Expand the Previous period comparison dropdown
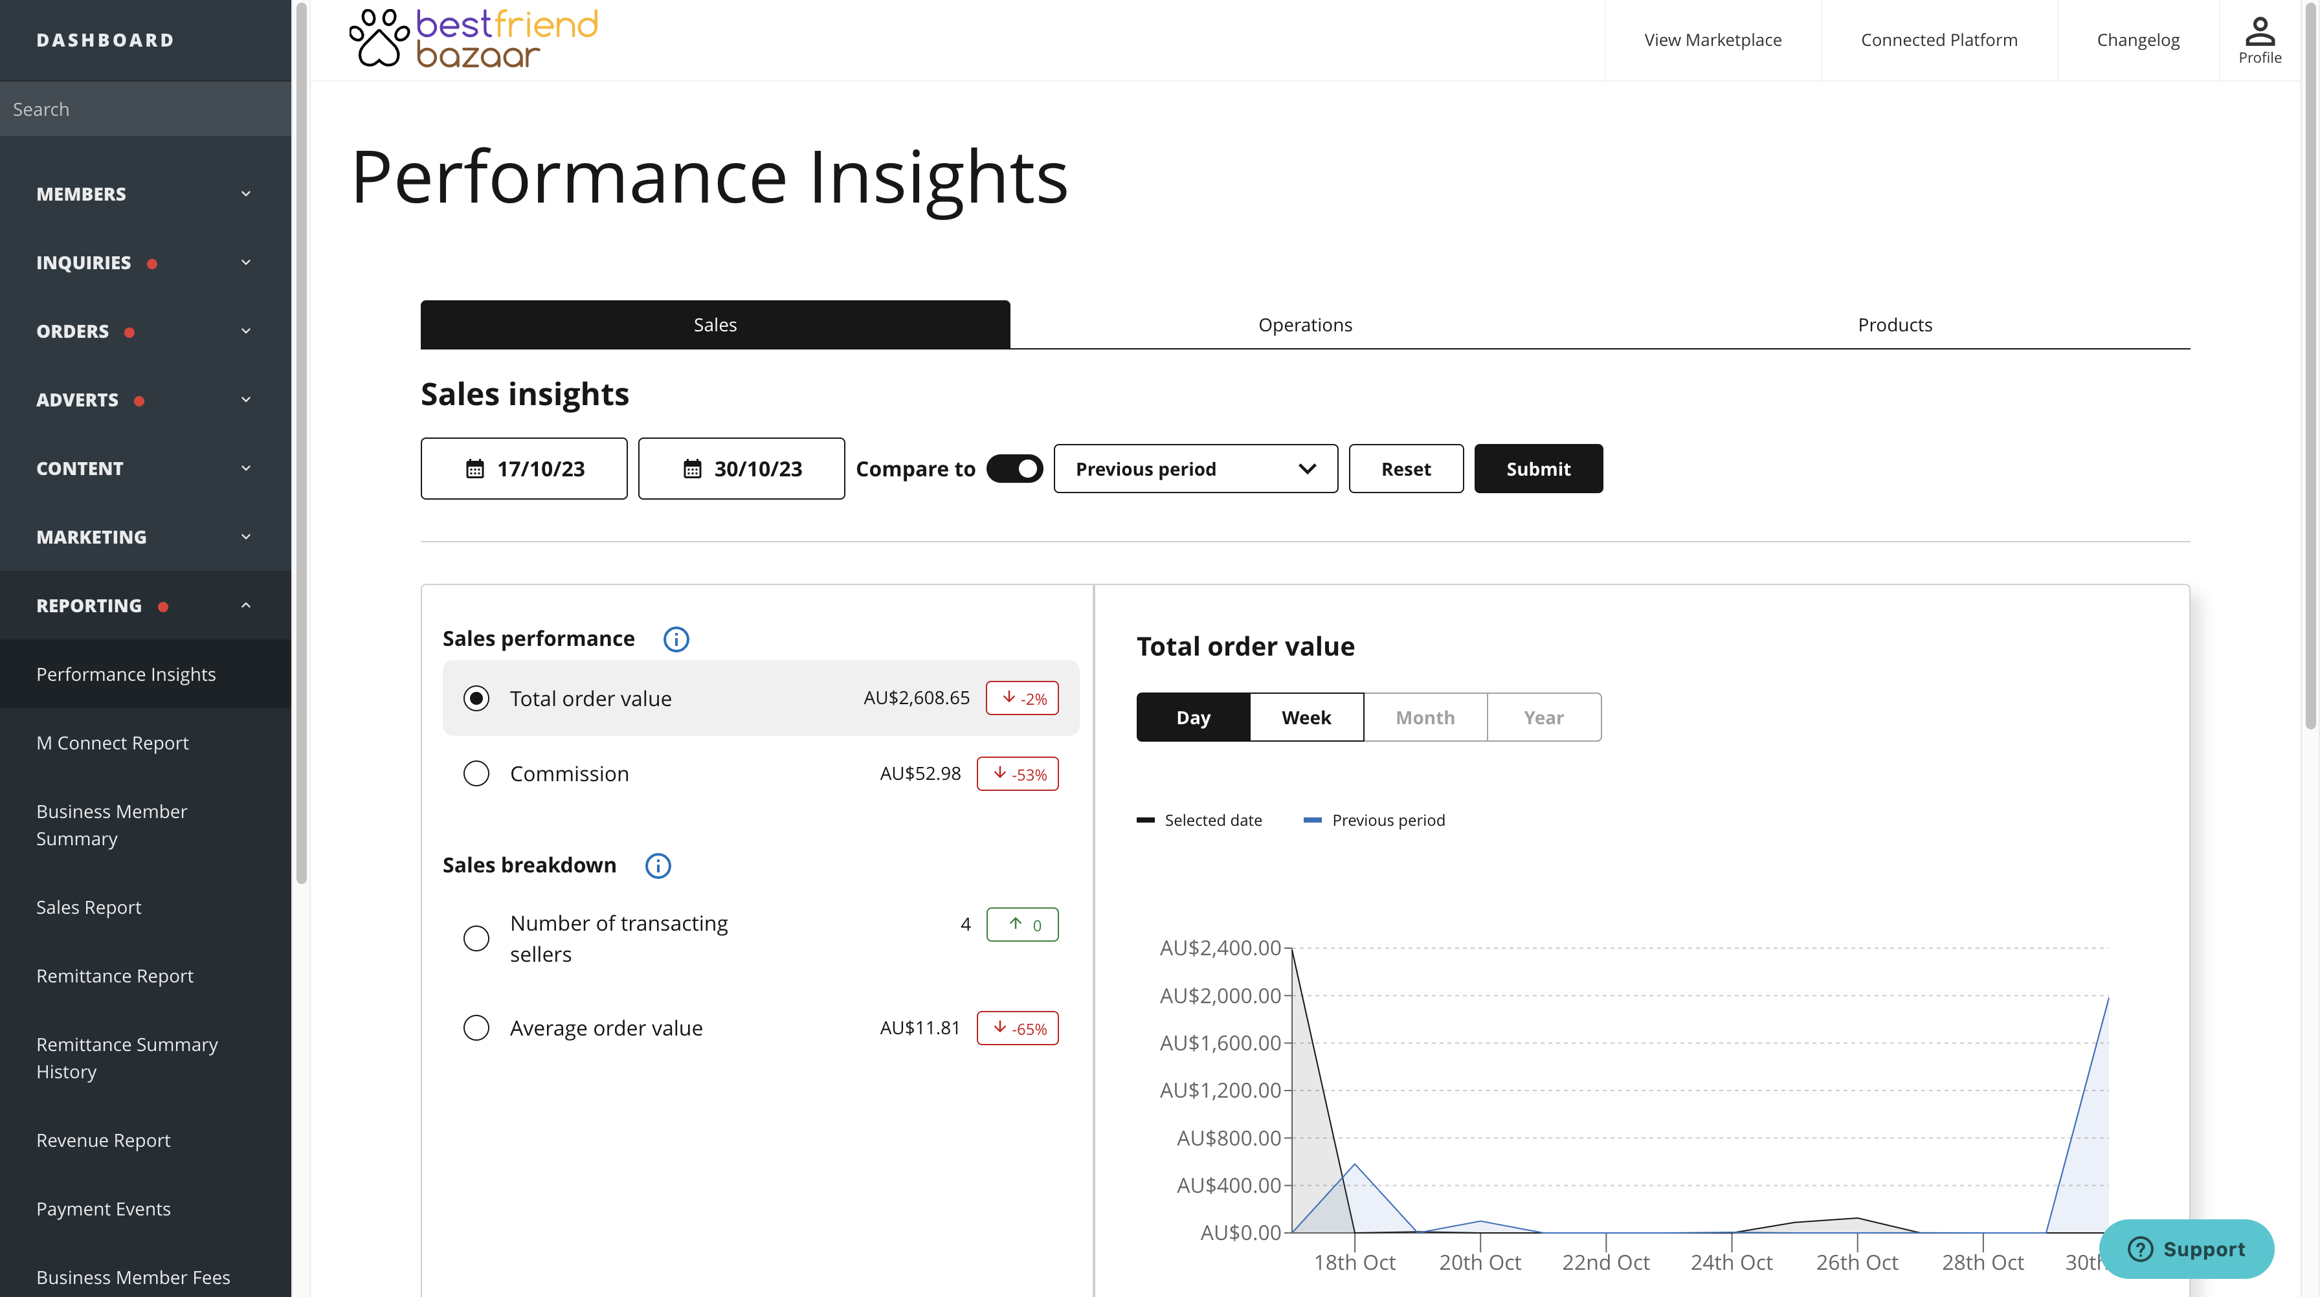The width and height of the screenshot is (2320, 1297). (1194, 467)
